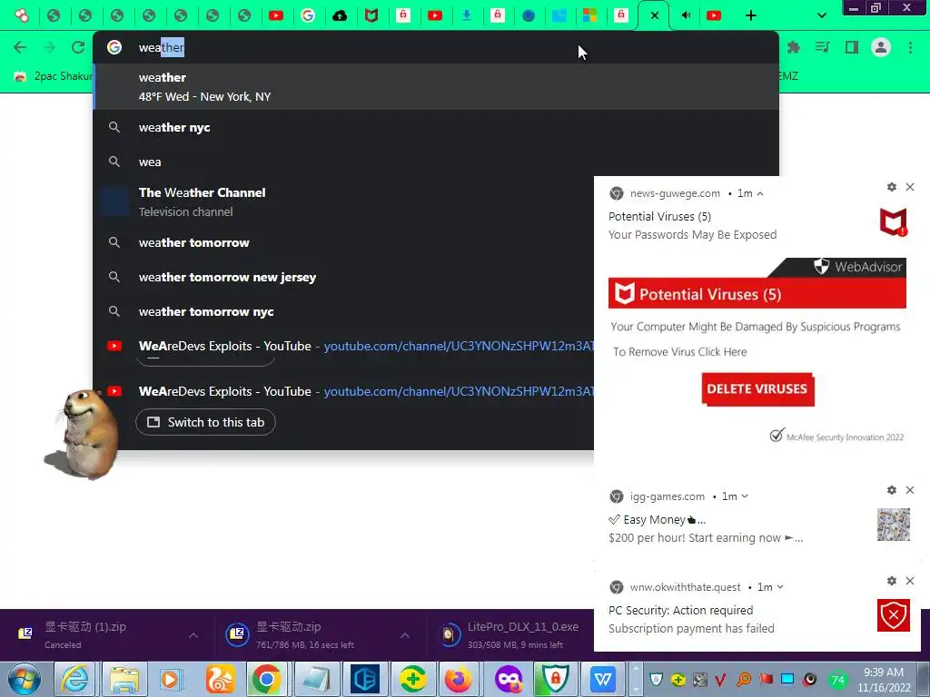This screenshot has height=697, width=930.
Task: Open the media controls icon in toolbar
Action: (823, 47)
